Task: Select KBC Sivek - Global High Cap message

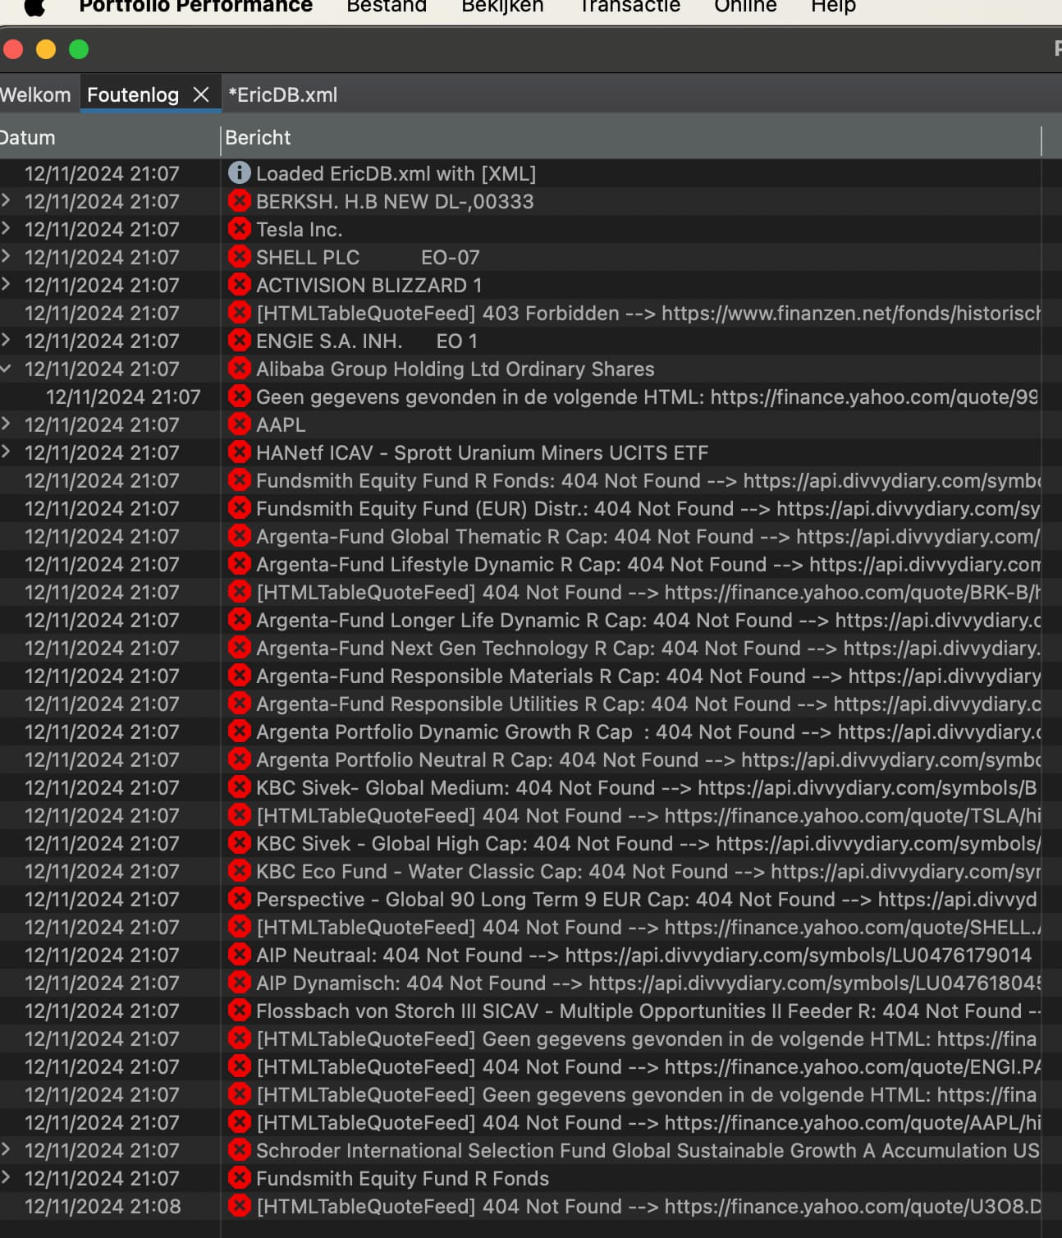Action: [648, 843]
